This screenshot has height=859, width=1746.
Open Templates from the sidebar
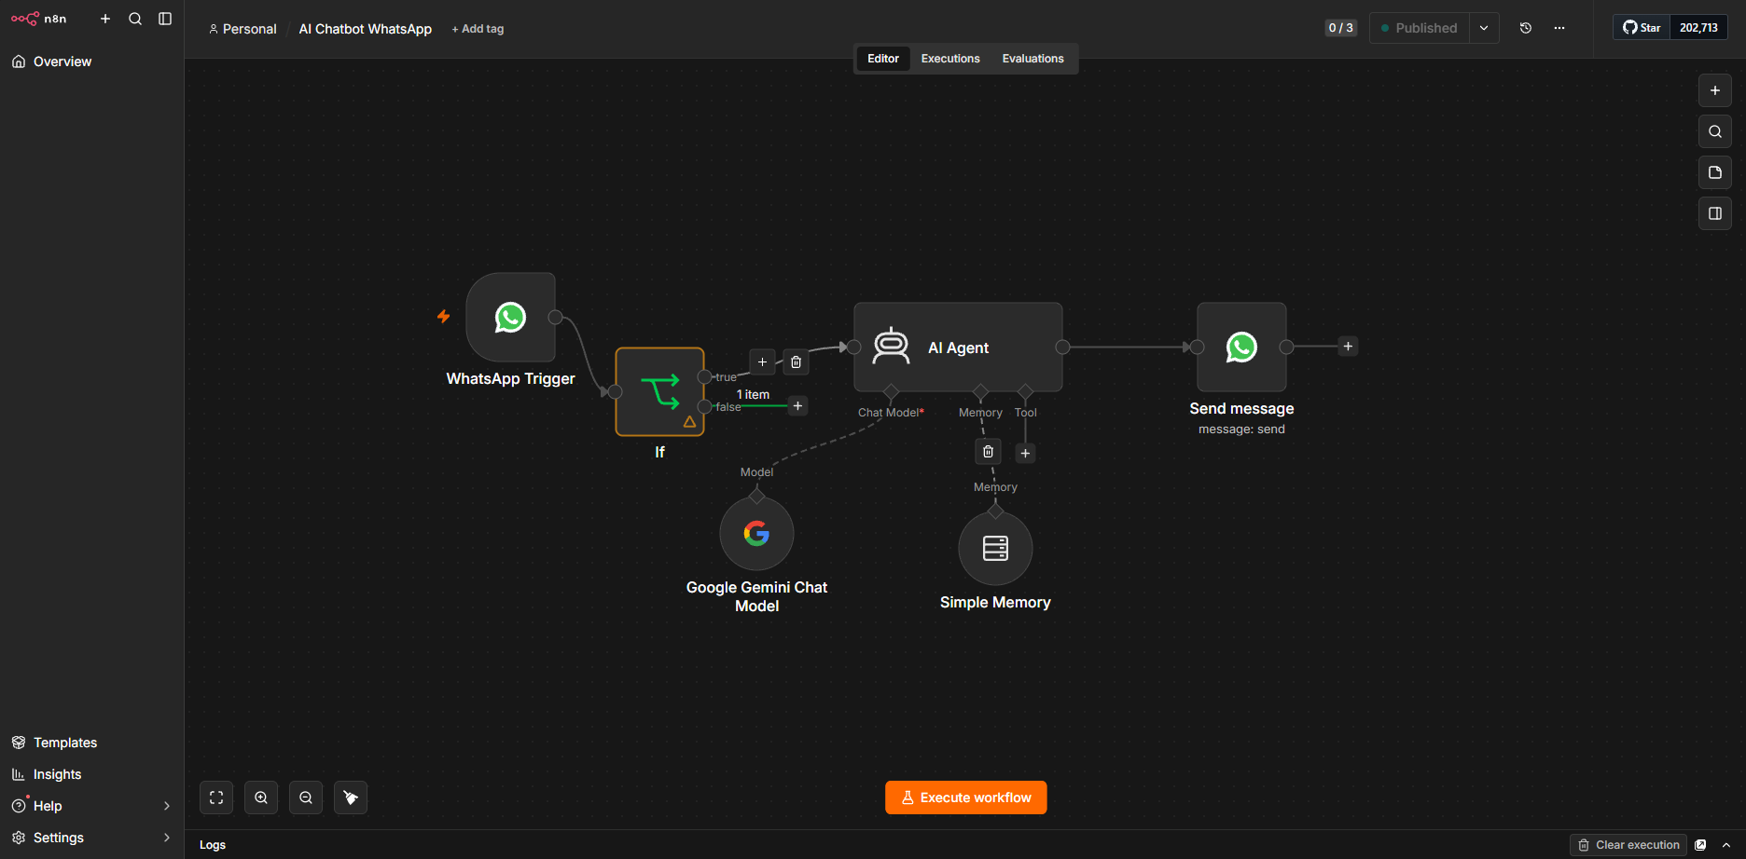[x=91, y=743]
